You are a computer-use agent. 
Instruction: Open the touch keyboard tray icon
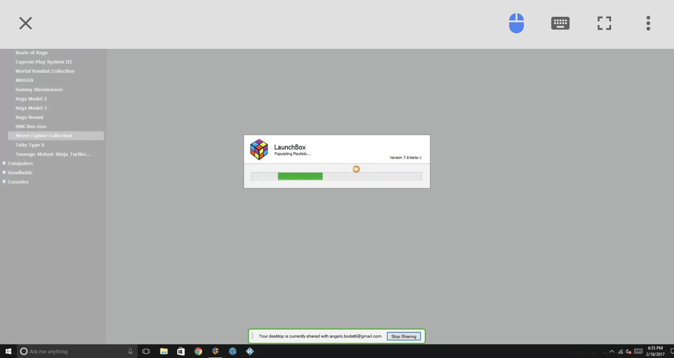coord(638,351)
